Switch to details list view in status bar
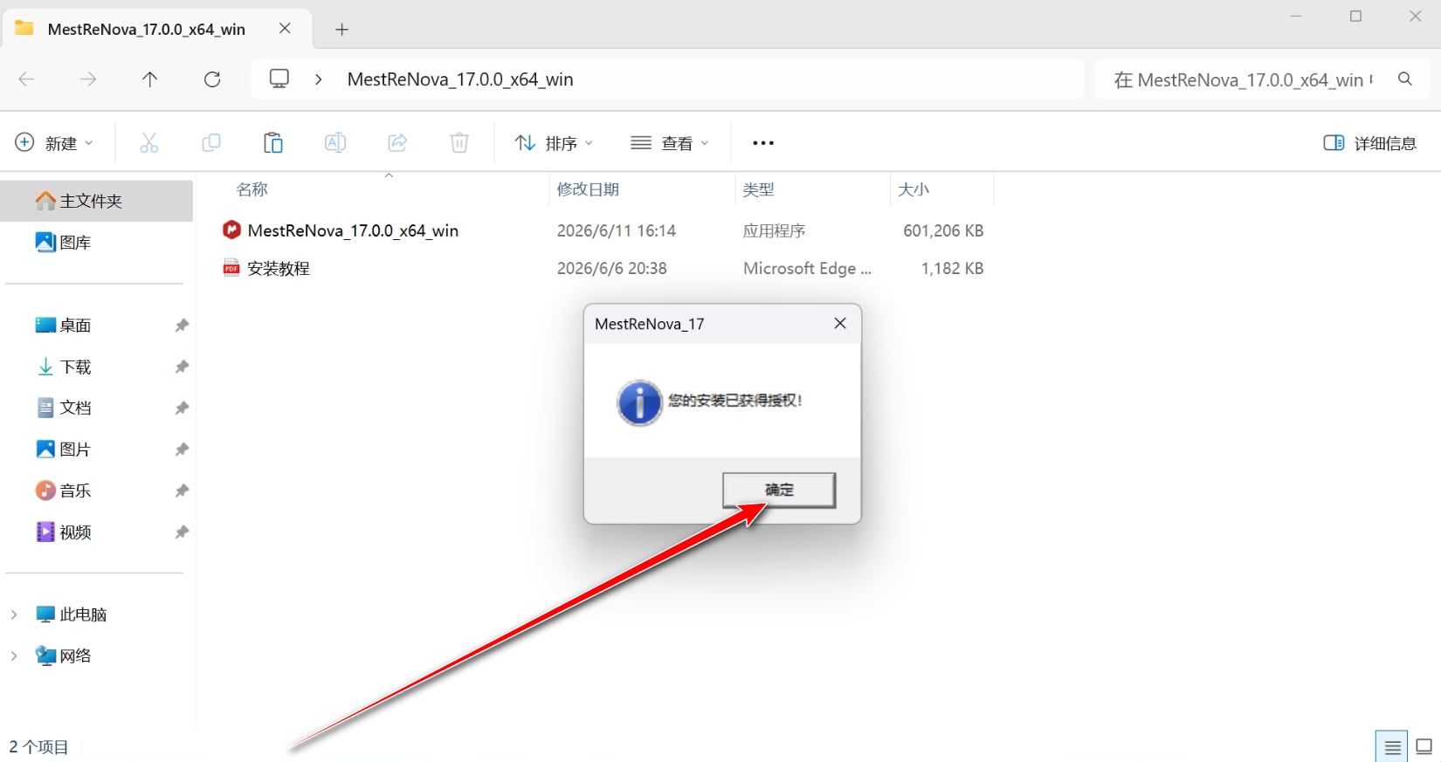Image resolution: width=1441 pixels, height=762 pixels. [1392, 747]
